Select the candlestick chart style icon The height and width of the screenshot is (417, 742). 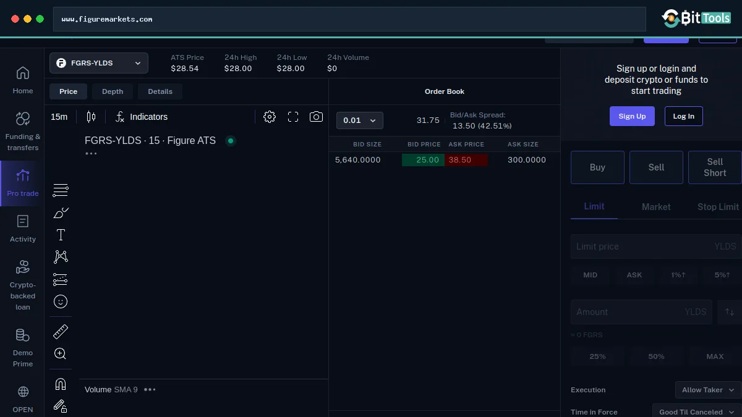[x=92, y=117]
